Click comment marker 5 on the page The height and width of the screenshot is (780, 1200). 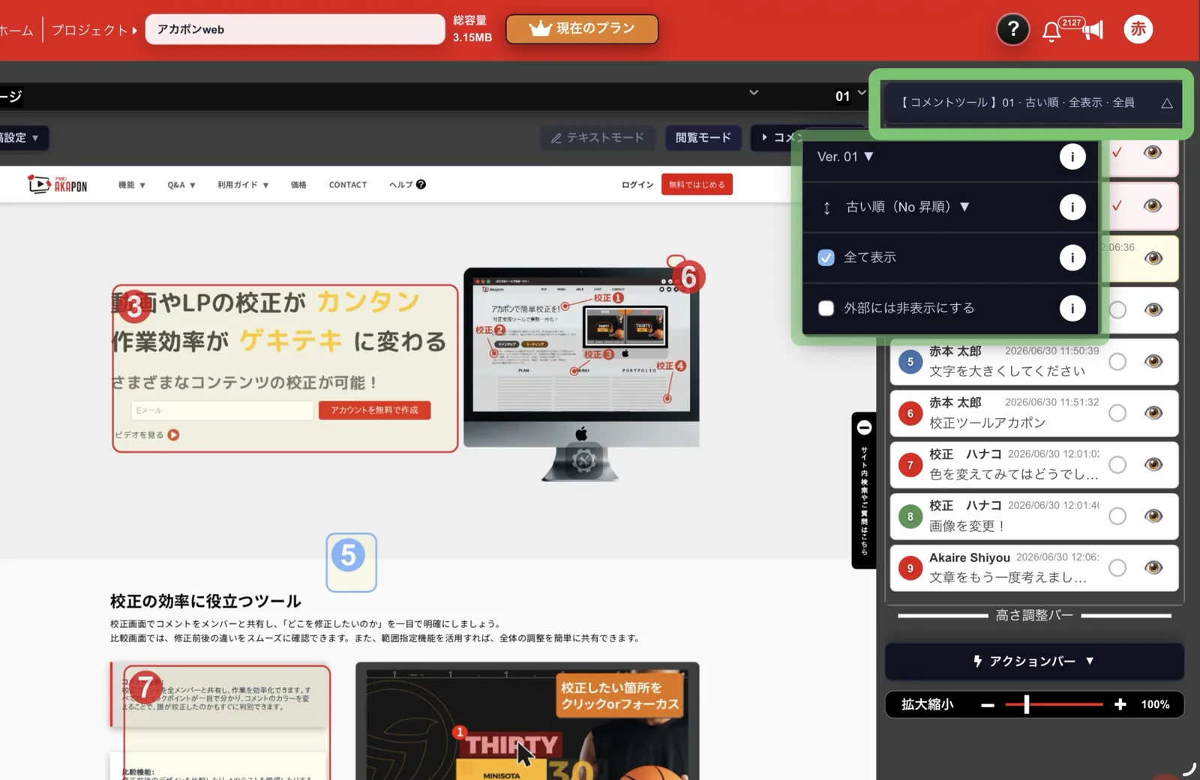[349, 556]
